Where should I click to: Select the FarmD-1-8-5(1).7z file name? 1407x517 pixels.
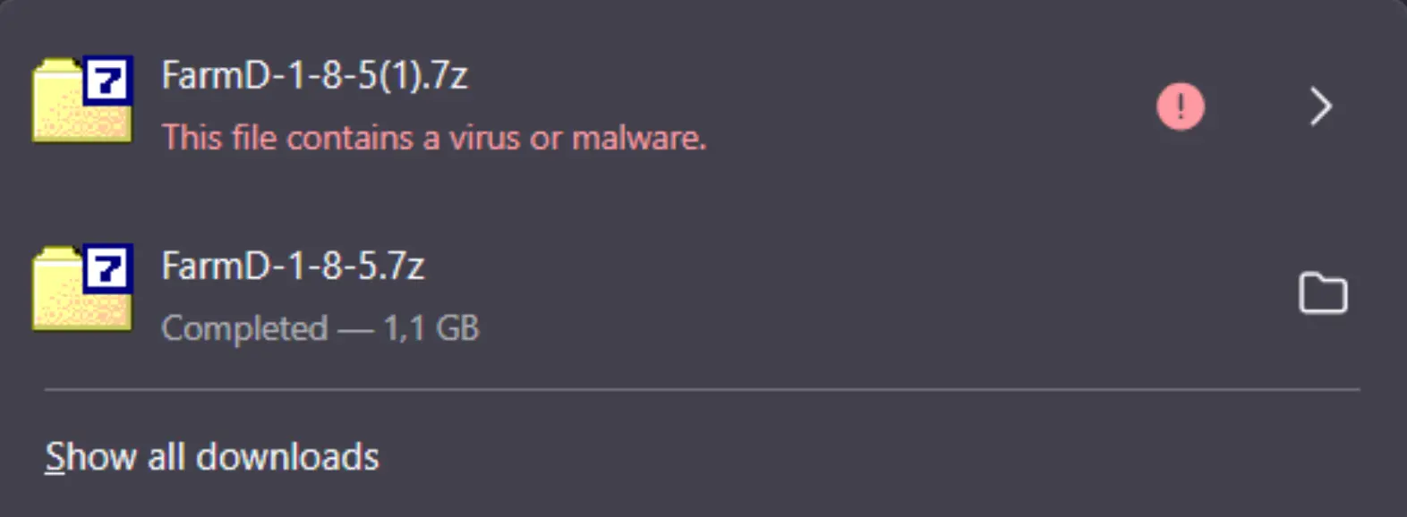click(314, 75)
